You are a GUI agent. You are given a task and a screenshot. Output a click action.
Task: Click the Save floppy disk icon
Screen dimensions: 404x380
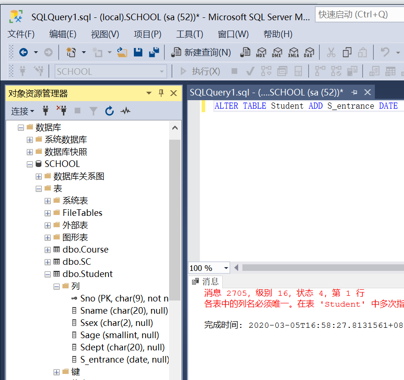click(138, 52)
